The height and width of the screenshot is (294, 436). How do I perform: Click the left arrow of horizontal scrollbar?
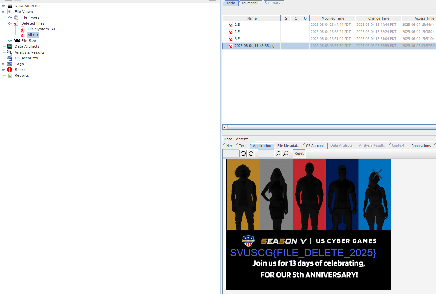point(225,127)
